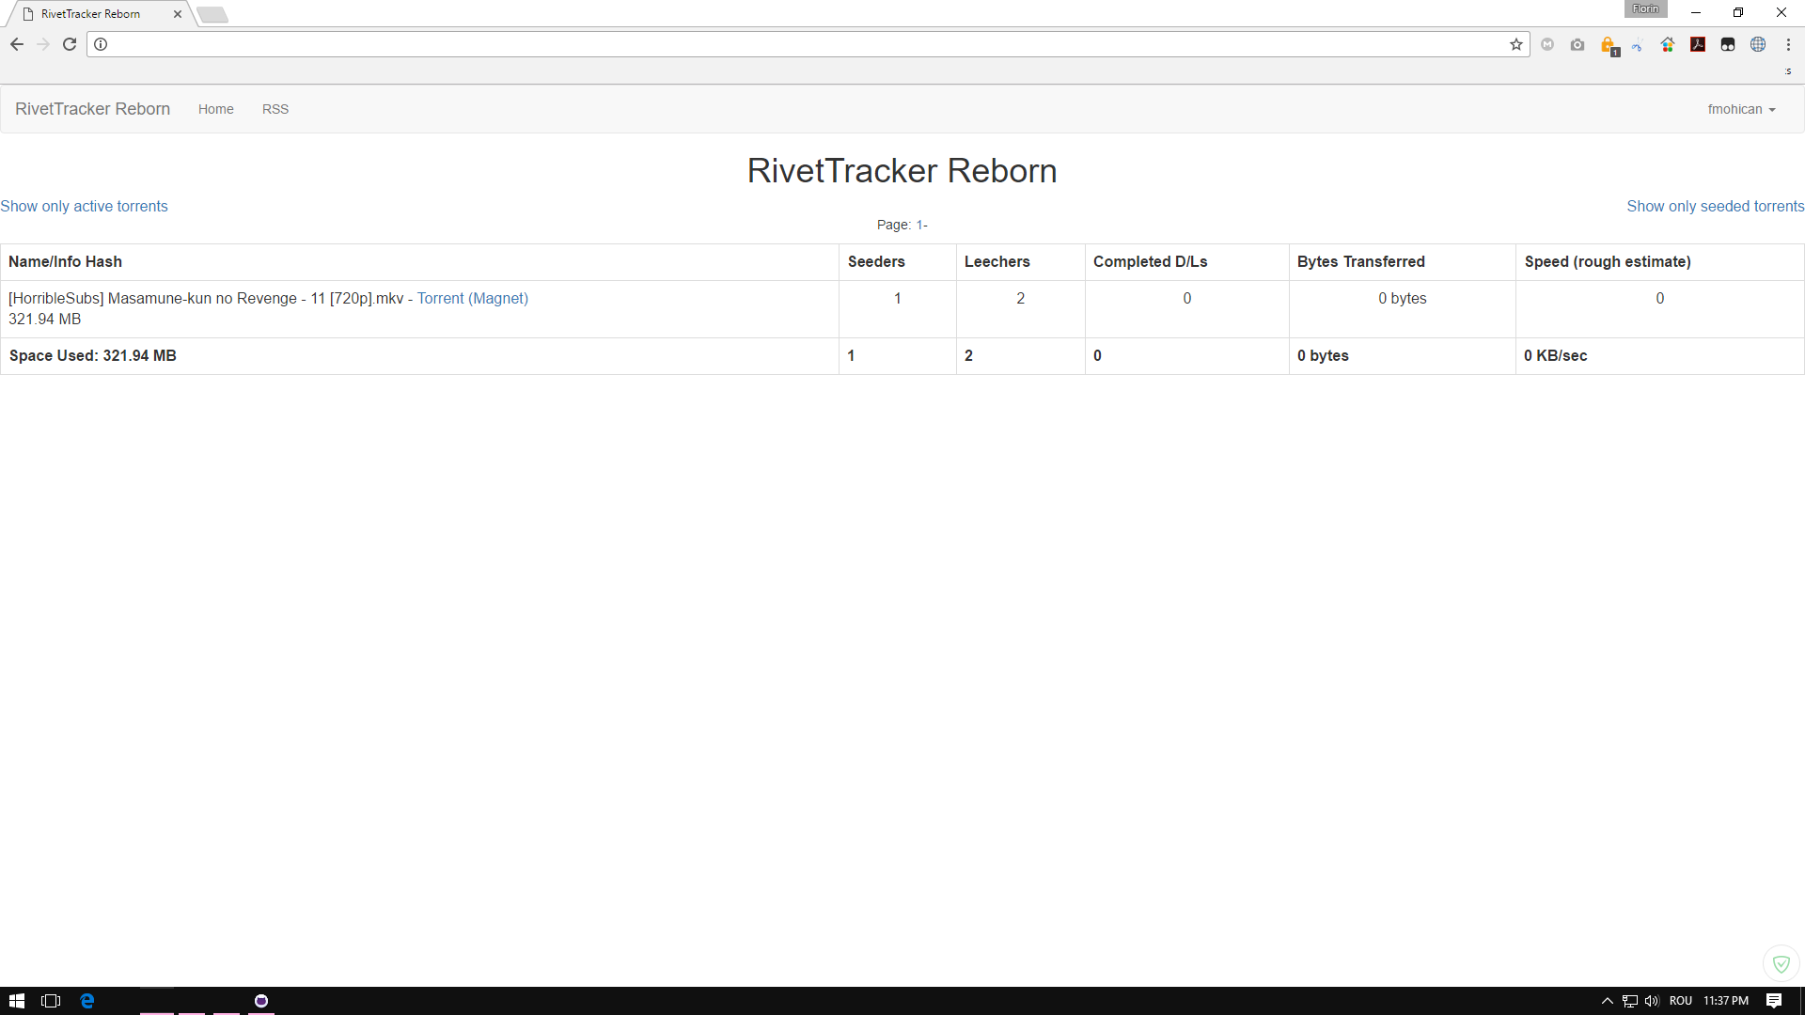The width and height of the screenshot is (1805, 1015).
Task: Click the camera screenshot extension icon
Action: pyautogui.click(x=1577, y=44)
